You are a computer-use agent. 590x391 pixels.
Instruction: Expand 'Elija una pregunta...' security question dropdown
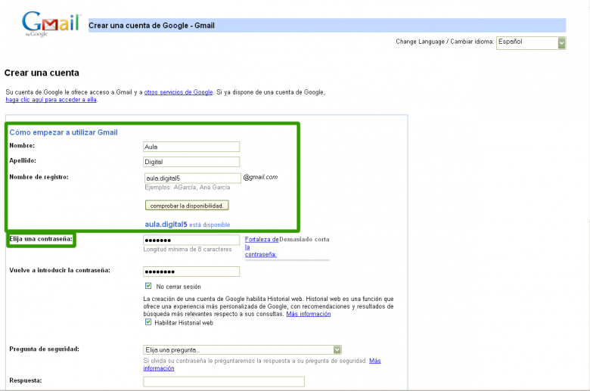pyautogui.click(x=242, y=349)
